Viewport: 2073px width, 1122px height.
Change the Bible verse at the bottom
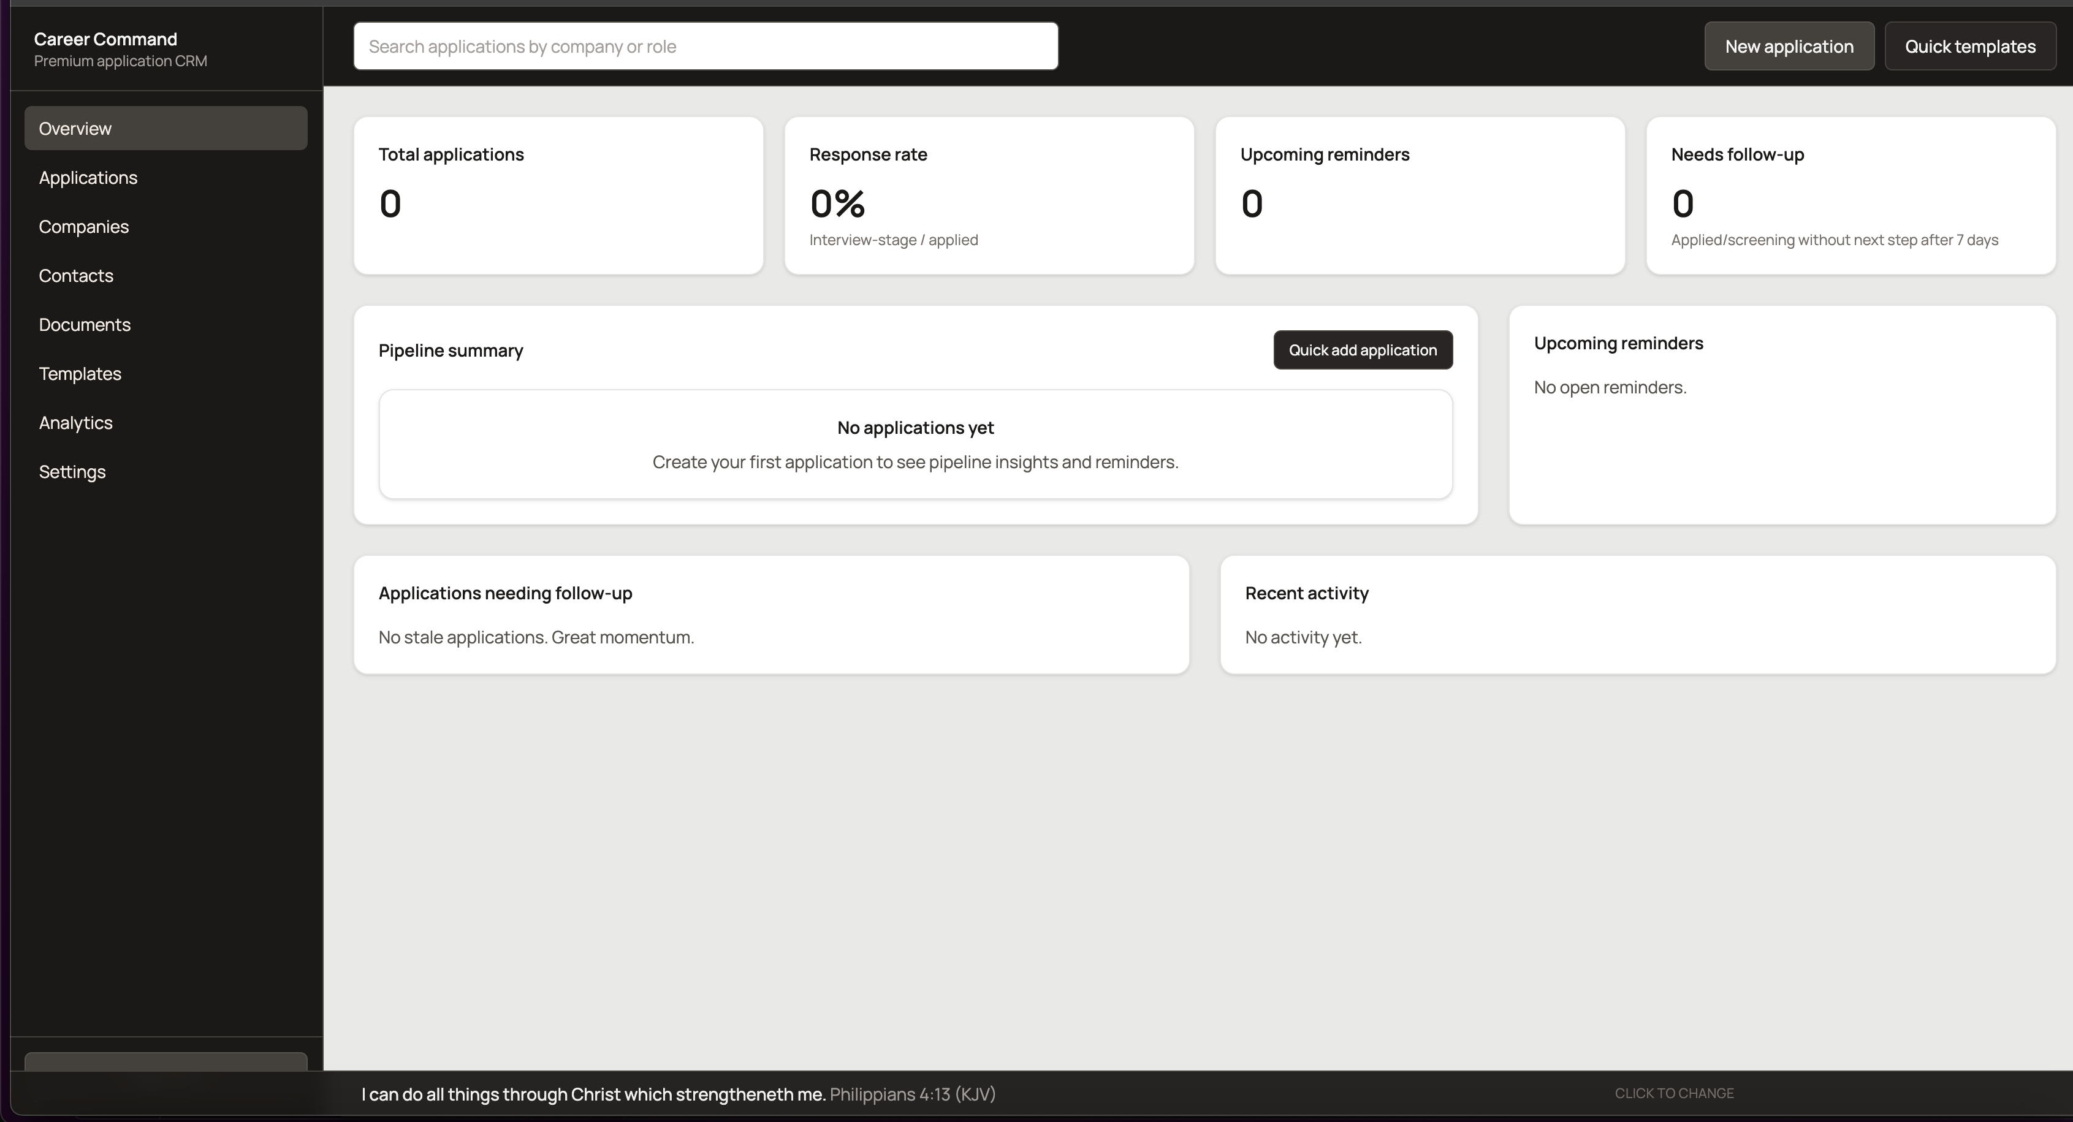tap(1674, 1092)
